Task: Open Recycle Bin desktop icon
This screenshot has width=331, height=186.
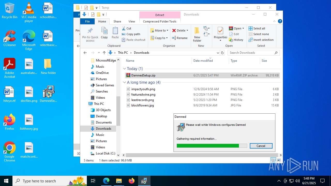Action: pyautogui.click(x=10, y=11)
